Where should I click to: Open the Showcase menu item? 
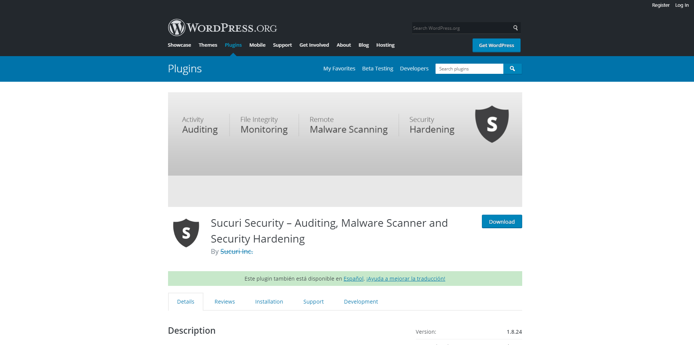(x=179, y=45)
